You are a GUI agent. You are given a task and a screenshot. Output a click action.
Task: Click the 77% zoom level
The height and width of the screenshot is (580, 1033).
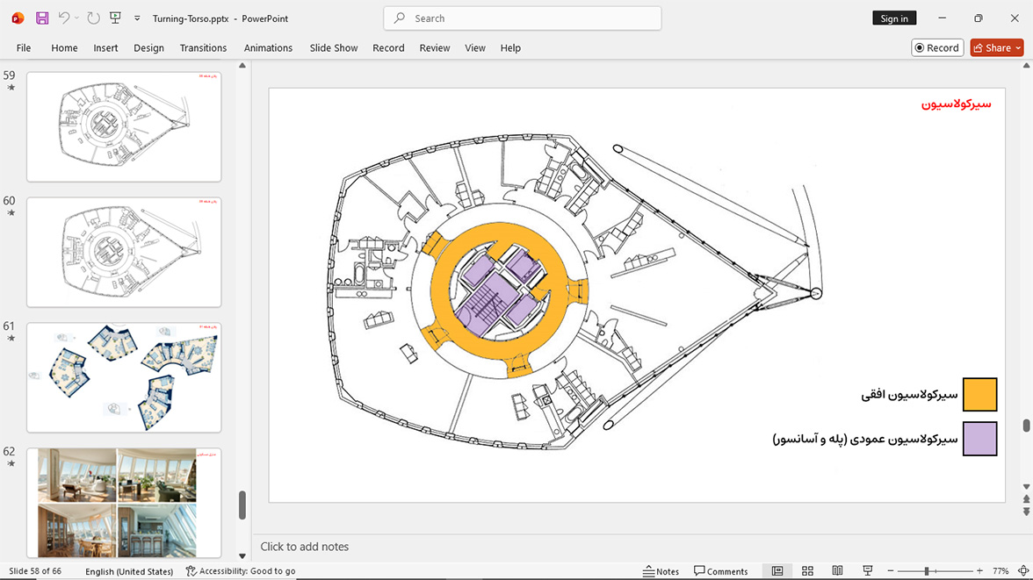click(x=1000, y=571)
